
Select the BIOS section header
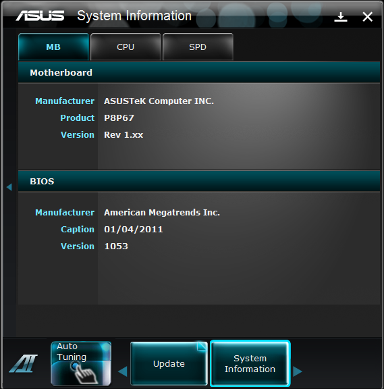point(199,181)
